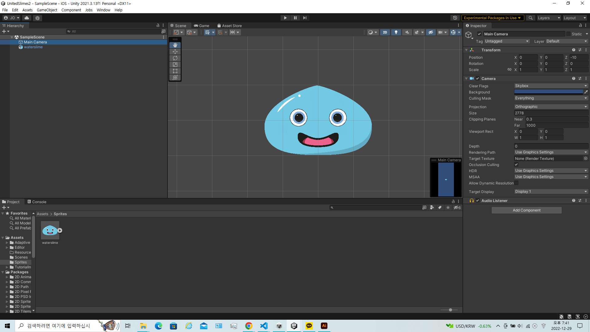Open the Layer dropdown Default
The height and width of the screenshot is (332, 590).
pos(567,41)
